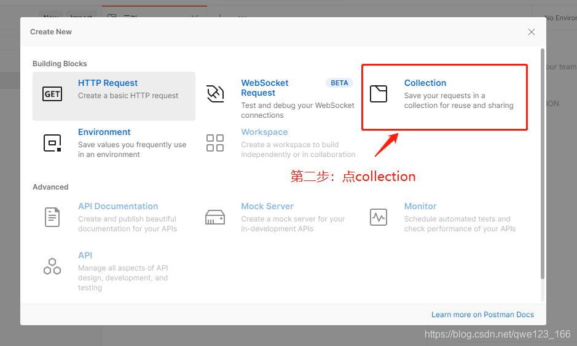Open Learn more on Postman Docs

[x=482, y=315]
